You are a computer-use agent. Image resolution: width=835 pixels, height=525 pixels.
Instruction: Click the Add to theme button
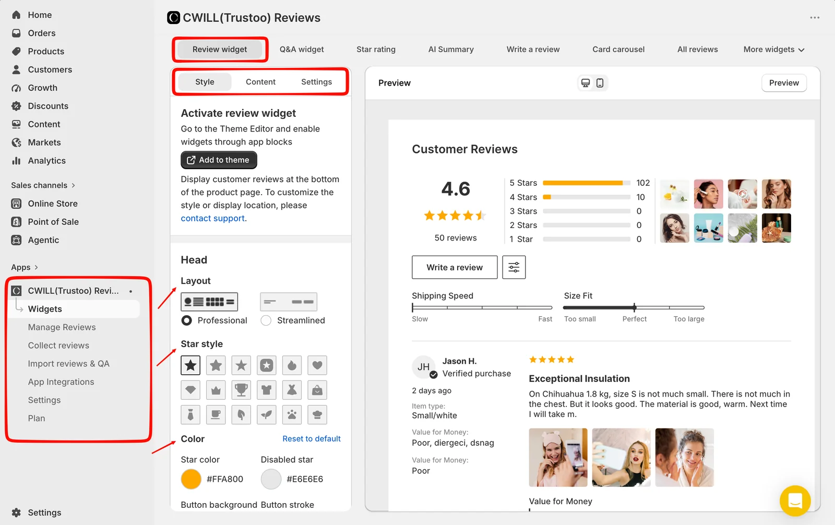pyautogui.click(x=219, y=160)
